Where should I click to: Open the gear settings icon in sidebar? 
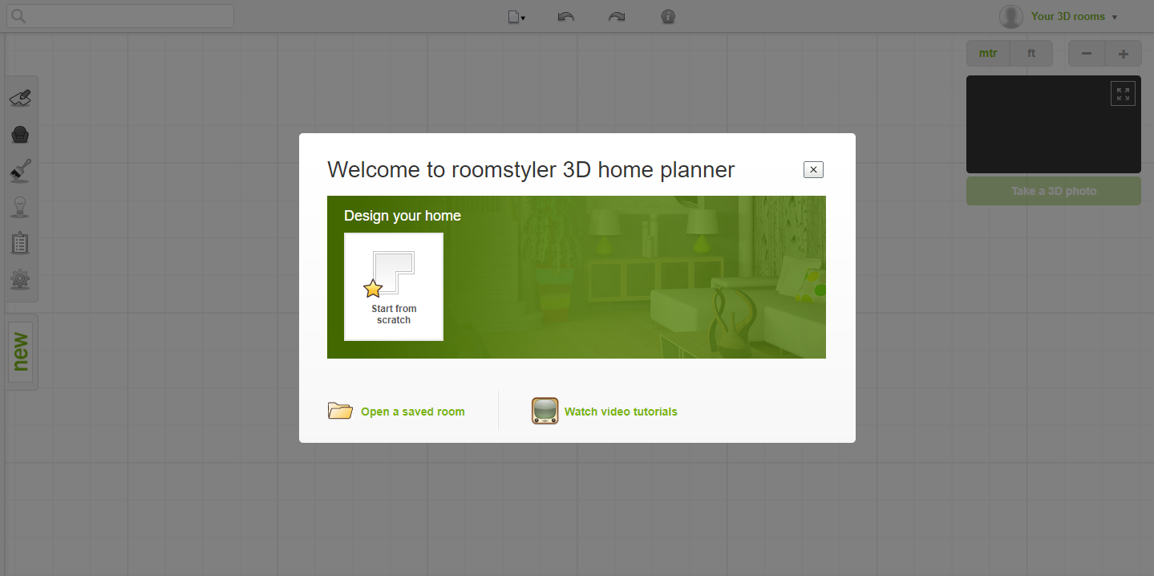20,279
